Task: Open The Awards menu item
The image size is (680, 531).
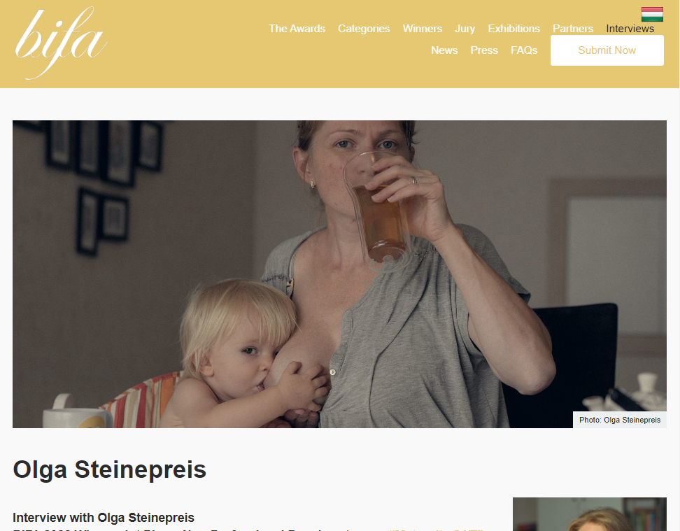Action: [x=297, y=29]
